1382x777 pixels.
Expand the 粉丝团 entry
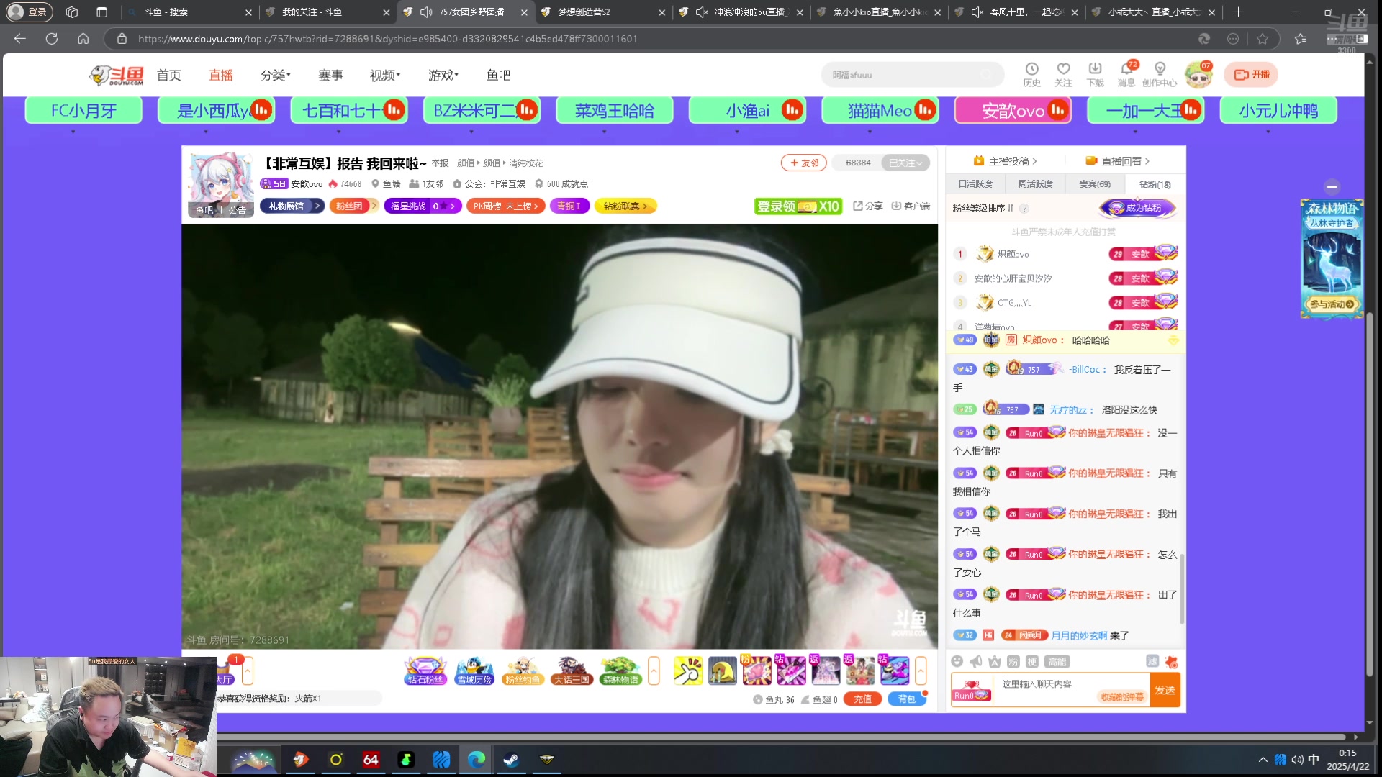(x=353, y=206)
